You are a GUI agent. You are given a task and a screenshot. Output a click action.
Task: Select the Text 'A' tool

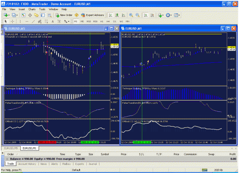pyautogui.click(x=53, y=21)
